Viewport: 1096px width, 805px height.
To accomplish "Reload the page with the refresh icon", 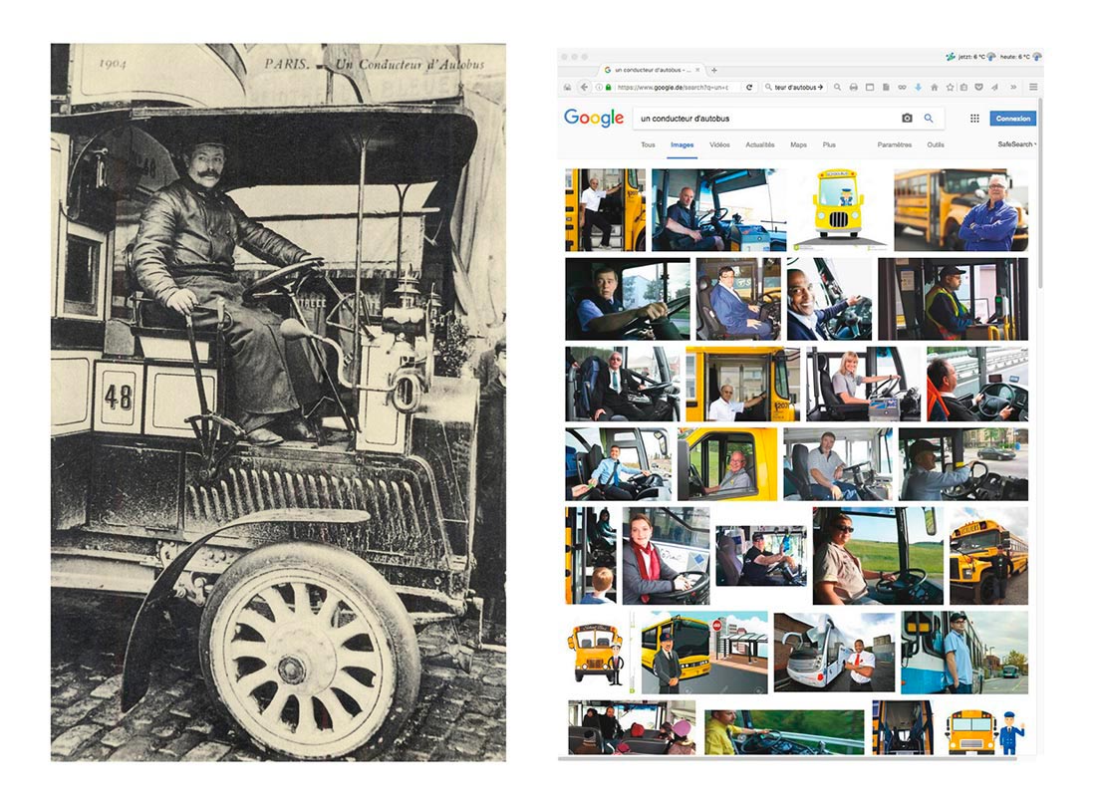I will [749, 88].
